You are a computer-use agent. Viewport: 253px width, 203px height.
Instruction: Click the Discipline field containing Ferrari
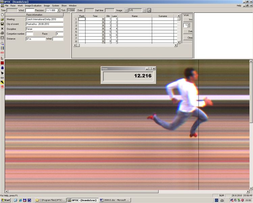(x=44, y=29)
